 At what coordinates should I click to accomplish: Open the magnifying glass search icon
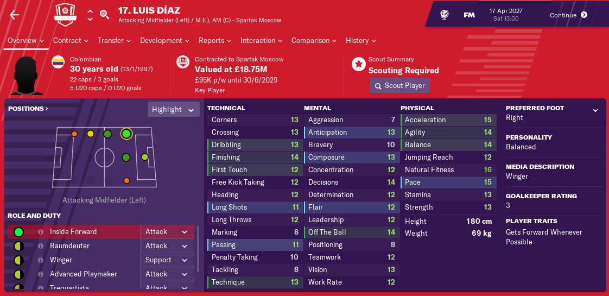point(105,14)
